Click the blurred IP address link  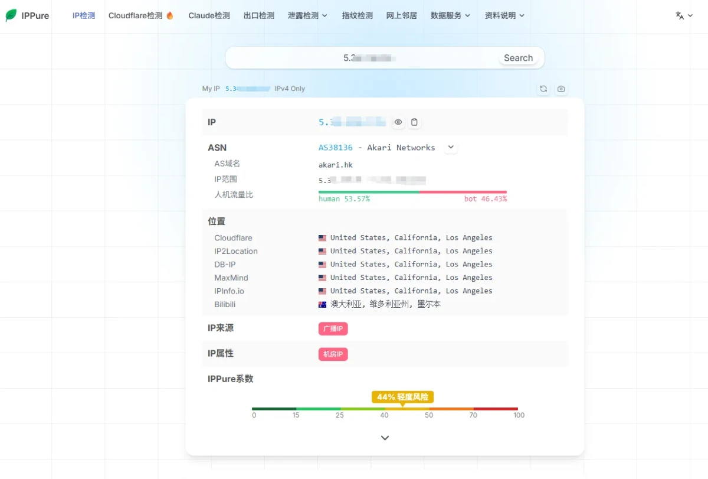[352, 122]
